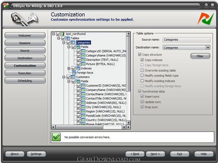
Task: Click the test_northwind database icon
Action: (63, 34)
